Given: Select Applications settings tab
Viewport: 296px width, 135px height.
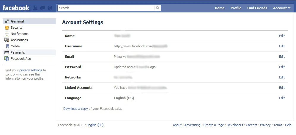Looking at the screenshot, I should (29, 40).
